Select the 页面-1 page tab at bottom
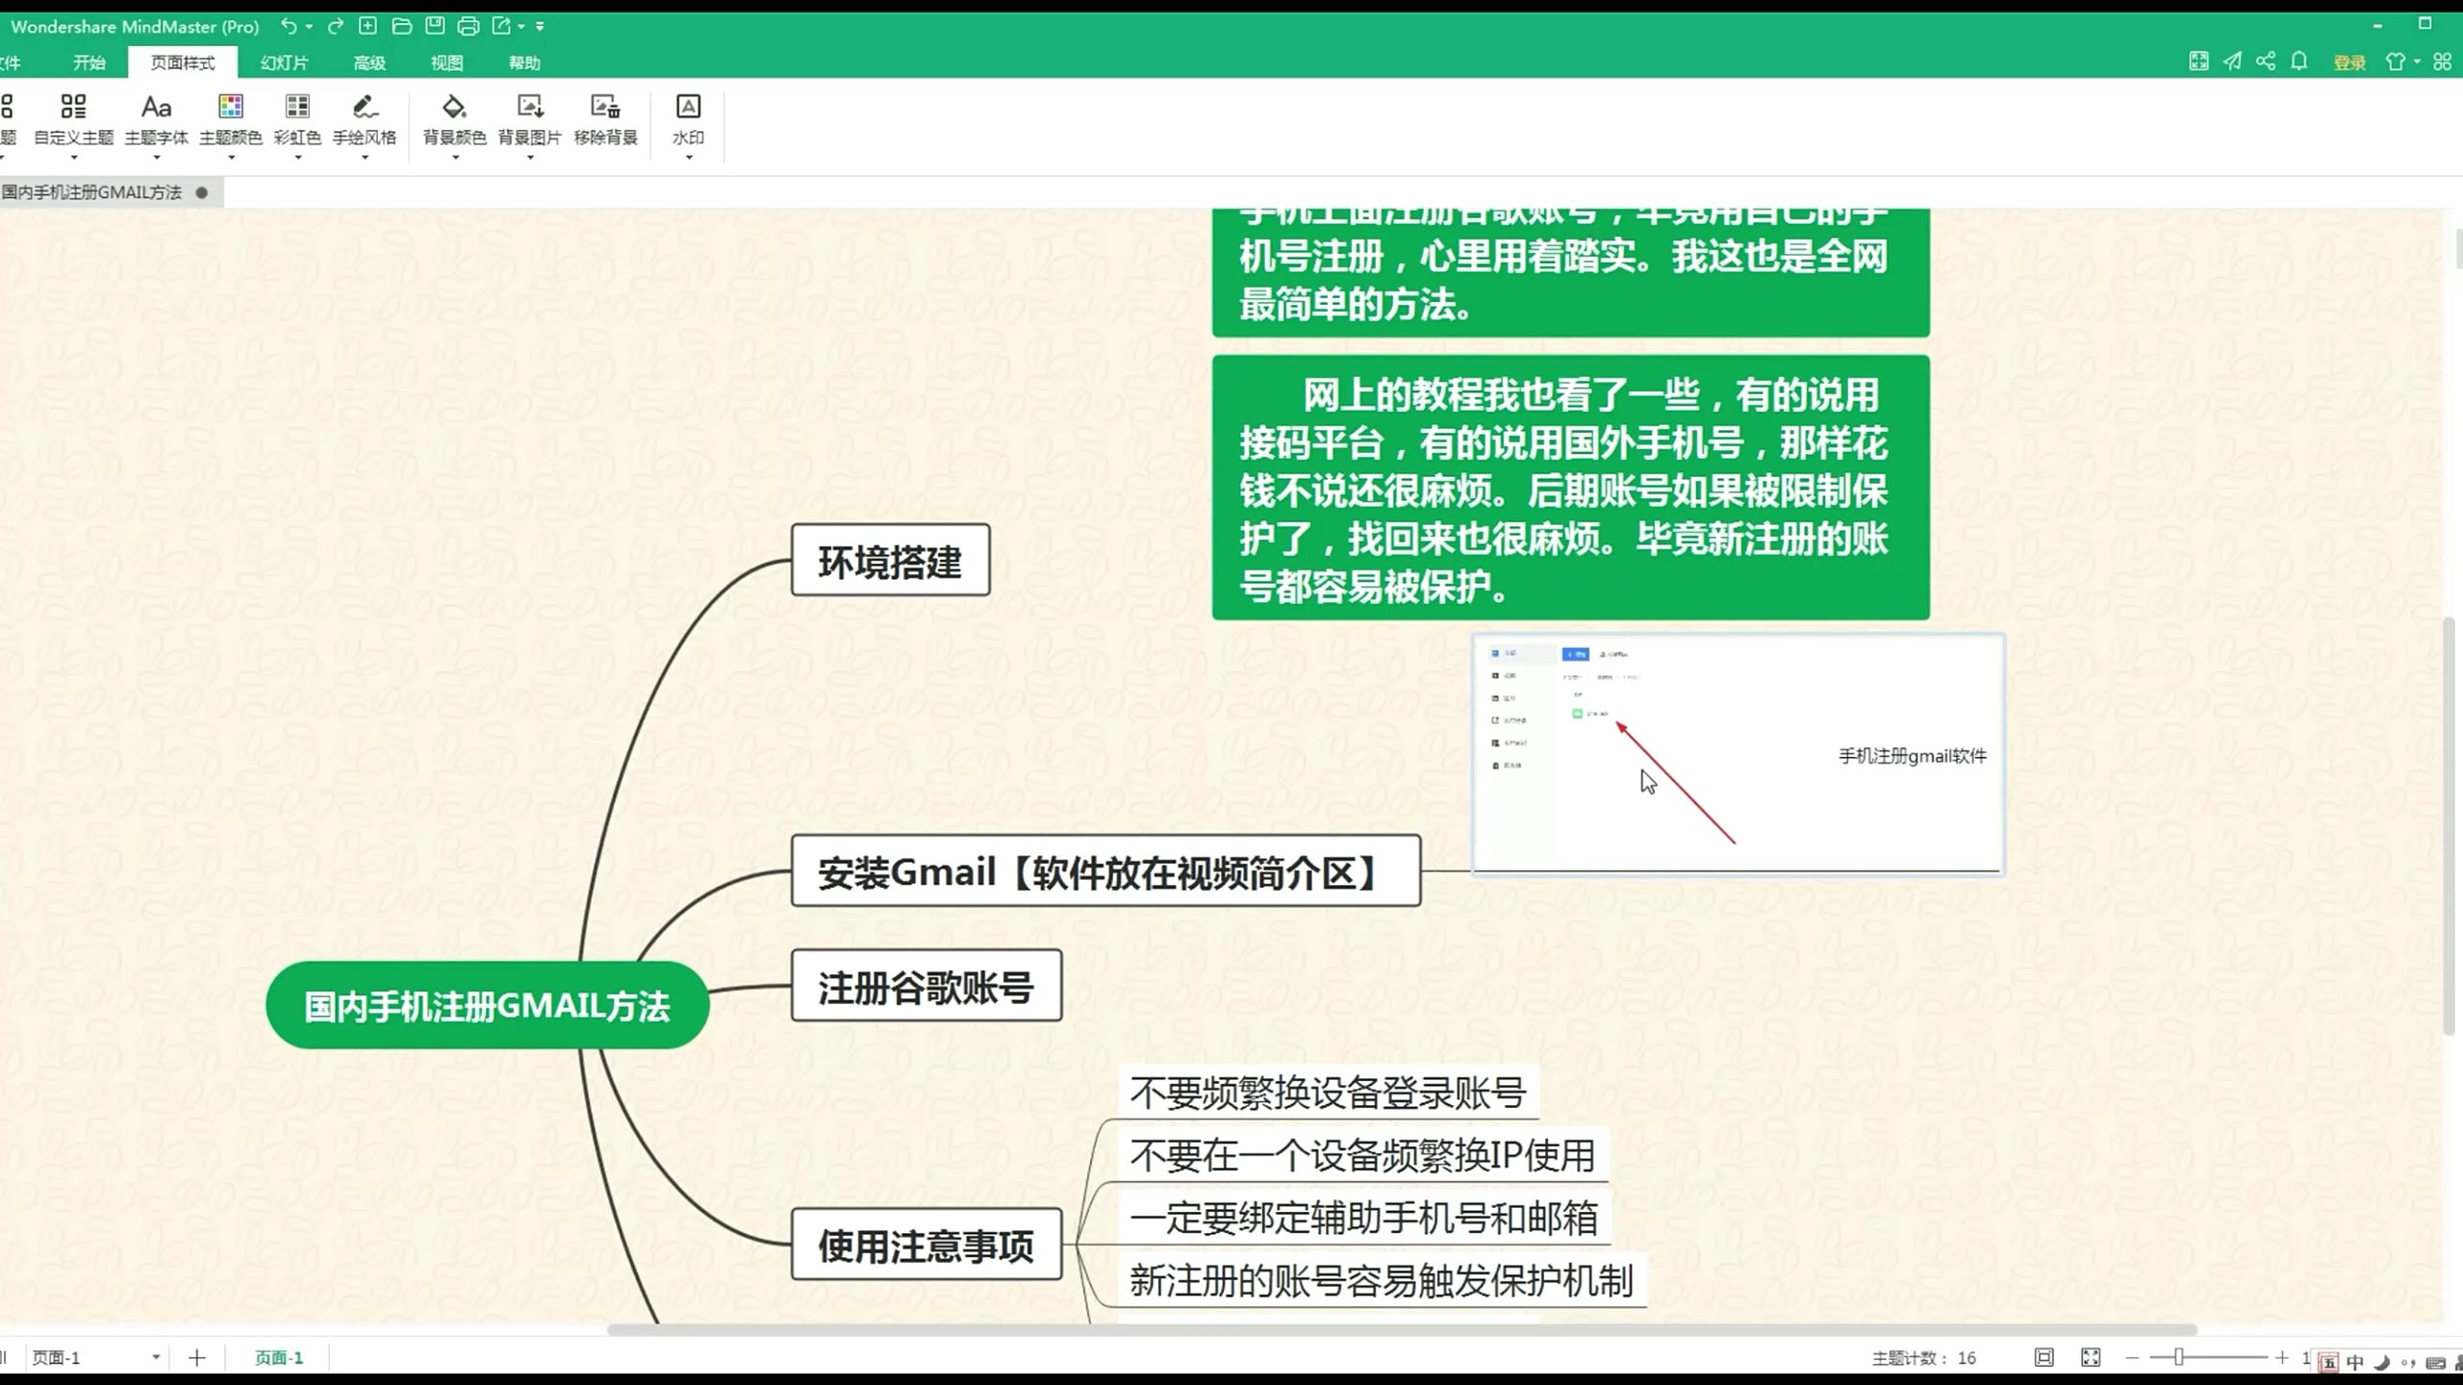The width and height of the screenshot is (2463, 1385). point(279,1357)
